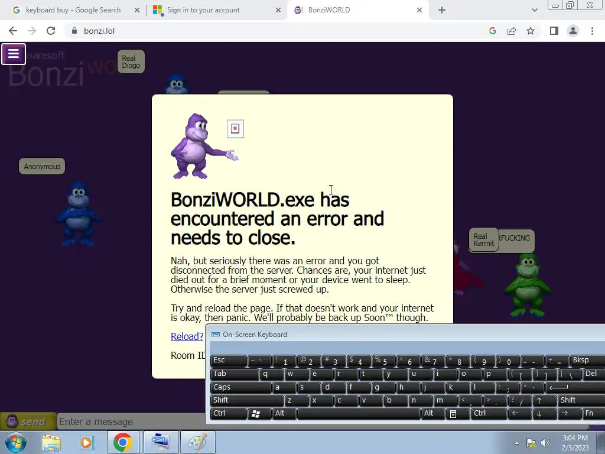This screenshot has width=605, height=454.
Task: Open Chrome three-dot menu
Action: coord(592,31)
